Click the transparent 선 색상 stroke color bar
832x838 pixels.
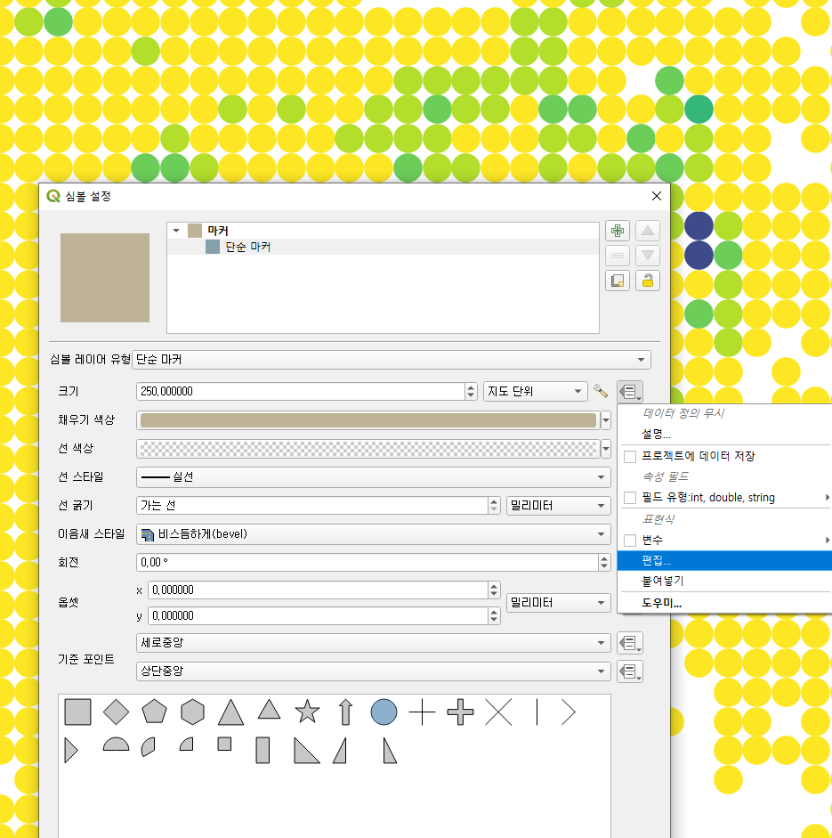368,449
